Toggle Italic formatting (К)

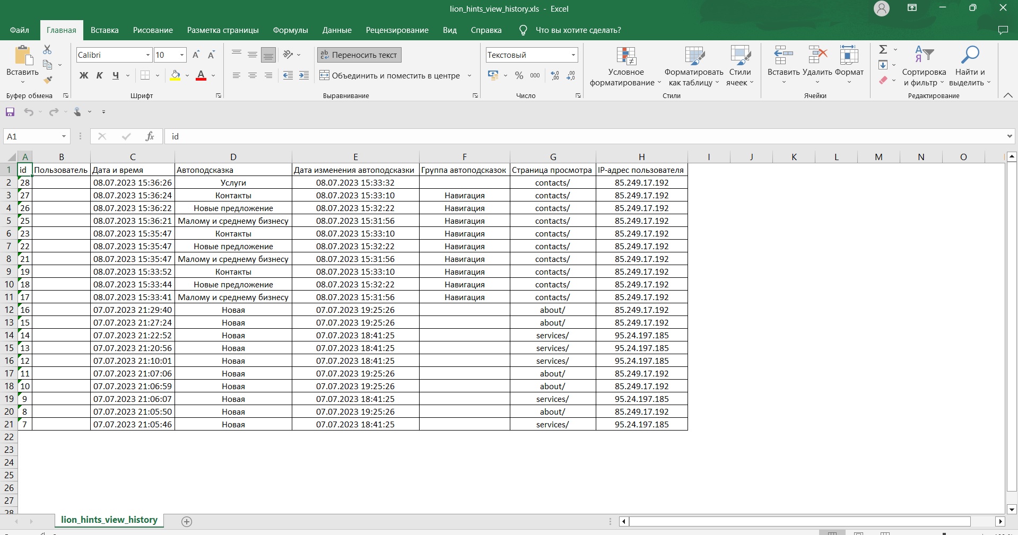99,76
